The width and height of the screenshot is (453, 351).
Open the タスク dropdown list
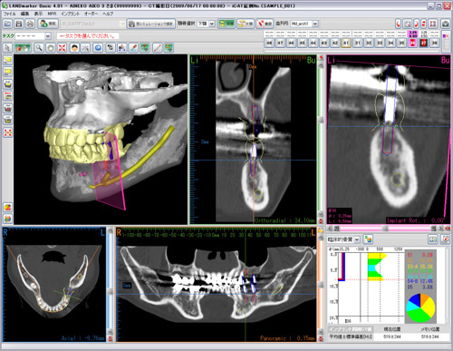pyautogui.click(x=48, y=36)
